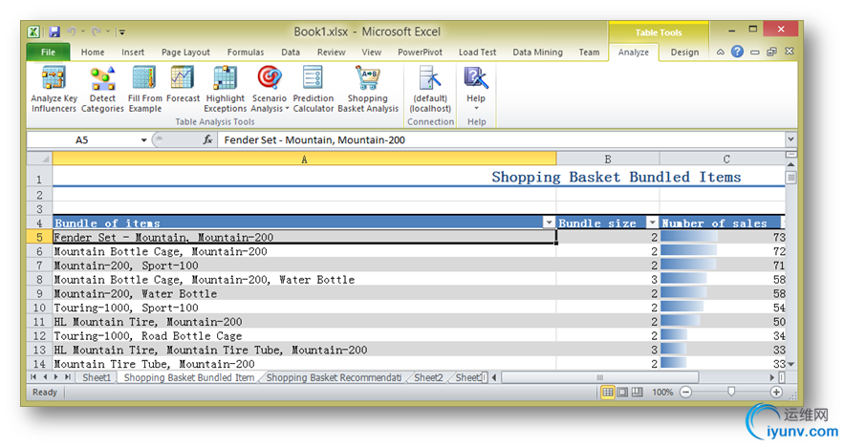The width and height of the screenshot is (844, 447).
Task: Select column C header
Action: pyautogui.click(x=723, y=160)
